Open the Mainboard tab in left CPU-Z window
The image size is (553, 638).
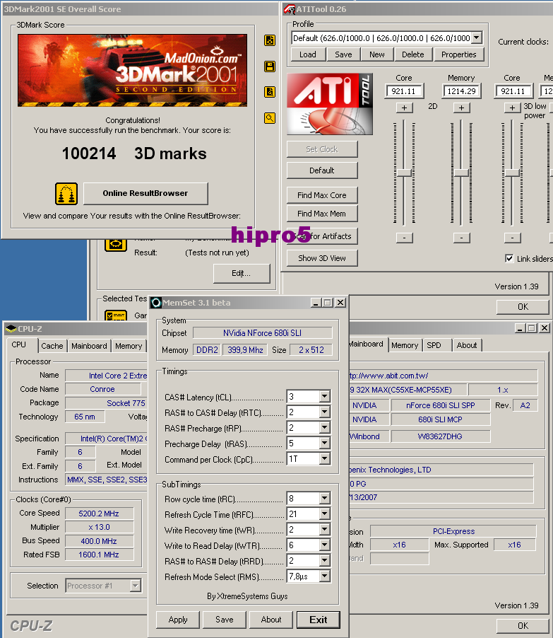pyautogui.click(x=89, y=346)
